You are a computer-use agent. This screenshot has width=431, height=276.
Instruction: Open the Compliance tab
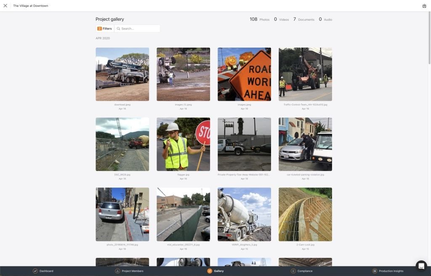click(301, 271)
